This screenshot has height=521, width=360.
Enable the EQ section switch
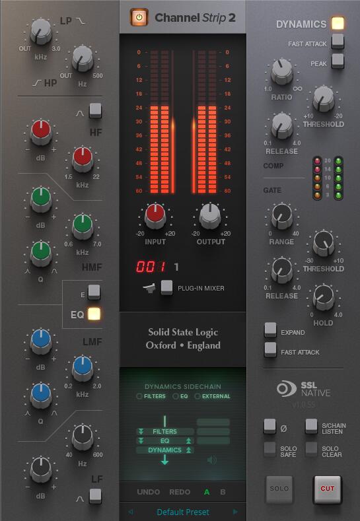point(94,314)
